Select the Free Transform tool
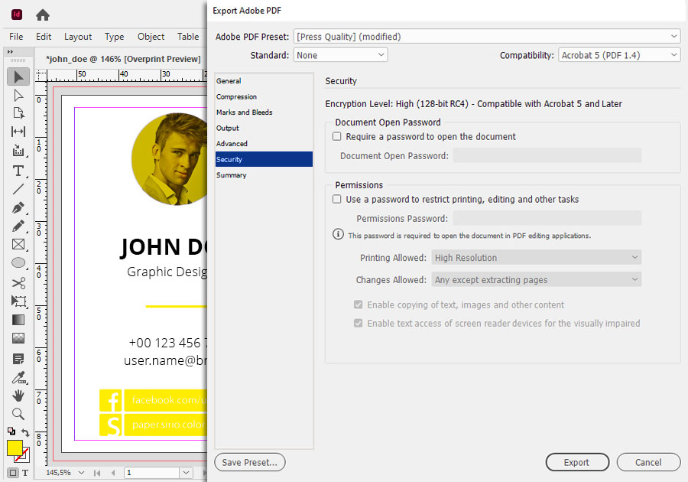Screen dimensions: 688x482 [x=18, y=301]
